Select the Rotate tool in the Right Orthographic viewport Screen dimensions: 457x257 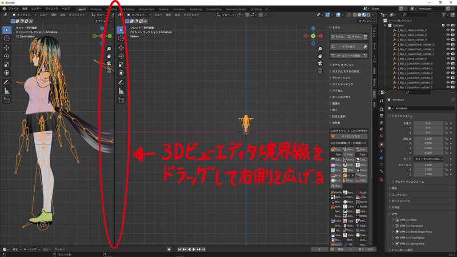(x=7, y=56)
